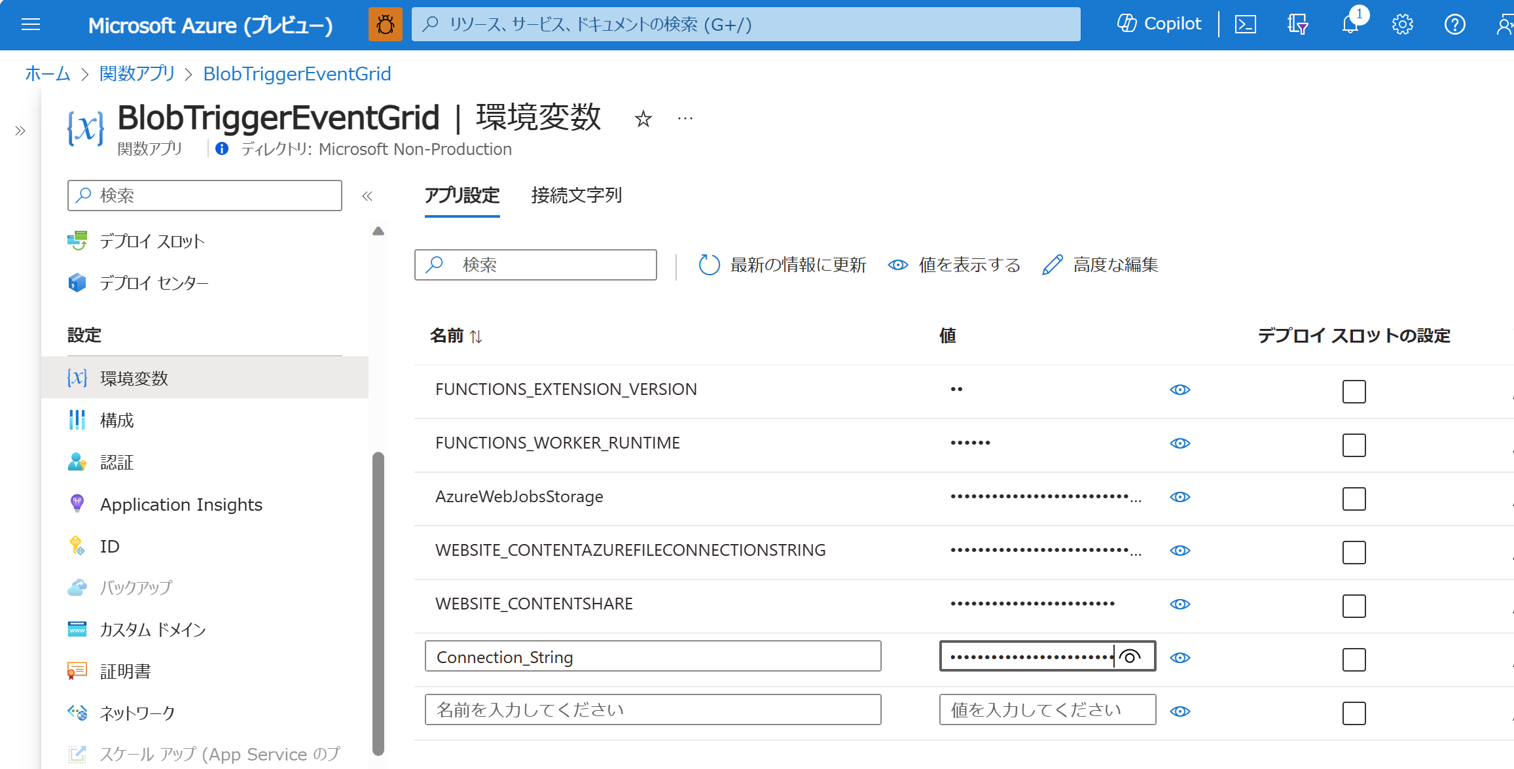The image size is (1514, 769).
Task: Open 高度な編集 advanced edit
Action: [1100, 265]
